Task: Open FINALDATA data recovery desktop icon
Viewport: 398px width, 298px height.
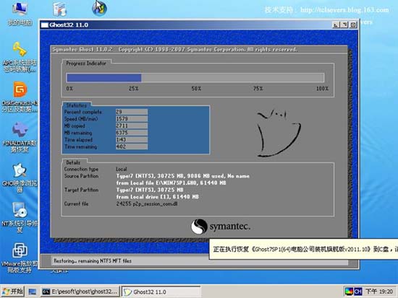Action: click(x=20, y=136)
